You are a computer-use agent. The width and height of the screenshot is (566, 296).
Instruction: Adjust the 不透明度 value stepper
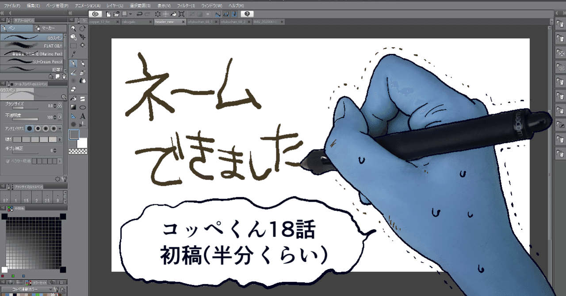pos(55,117)
